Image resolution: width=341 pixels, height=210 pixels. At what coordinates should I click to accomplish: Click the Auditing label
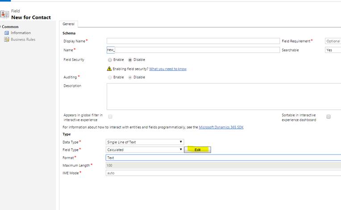point(70,77)
